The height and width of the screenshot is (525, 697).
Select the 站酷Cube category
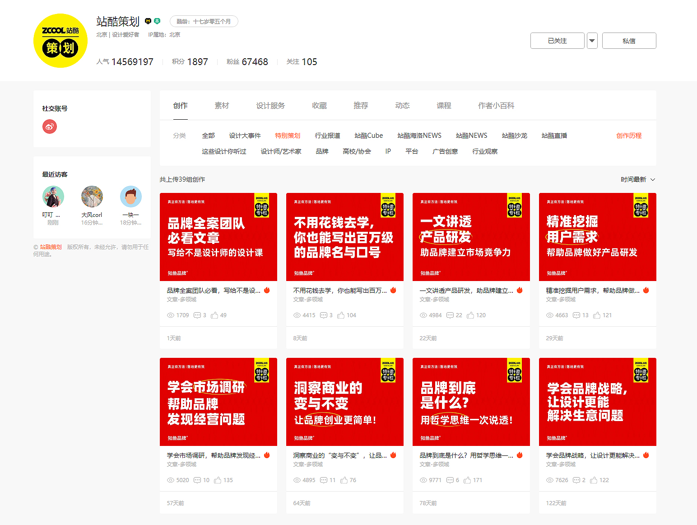tap(369, 136)
